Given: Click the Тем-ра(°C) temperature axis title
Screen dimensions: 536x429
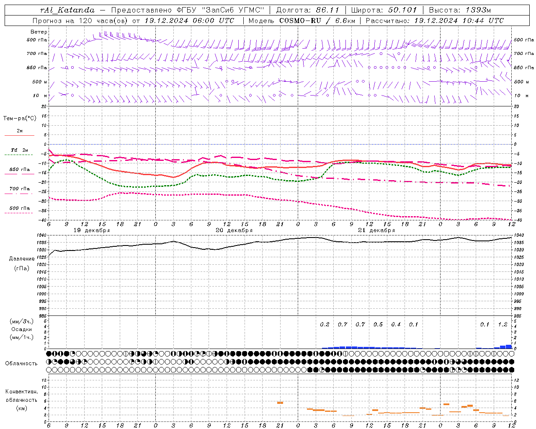Looking at the screenshot, I should point(20,119).
